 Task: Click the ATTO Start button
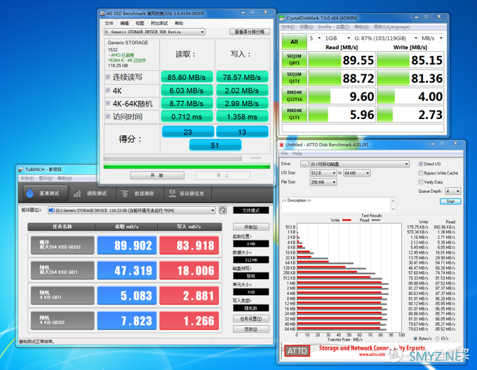450,201
